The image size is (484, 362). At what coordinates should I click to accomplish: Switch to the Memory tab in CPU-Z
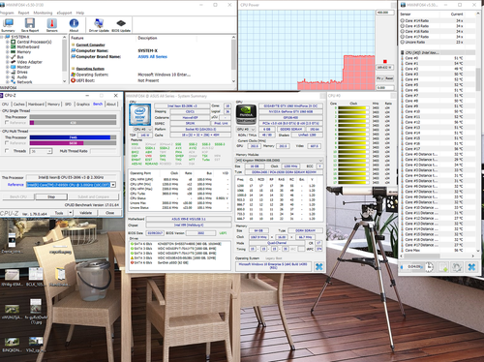(54, 105)
